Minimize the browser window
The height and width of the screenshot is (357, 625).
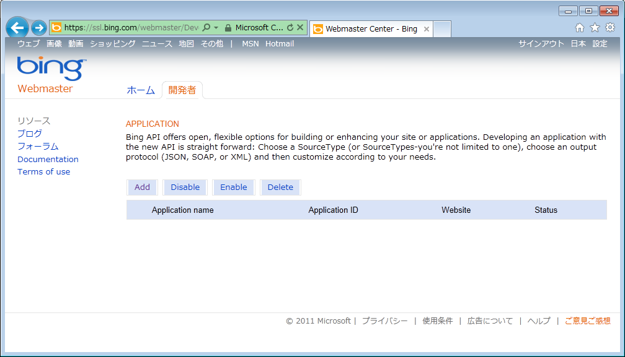568,11
